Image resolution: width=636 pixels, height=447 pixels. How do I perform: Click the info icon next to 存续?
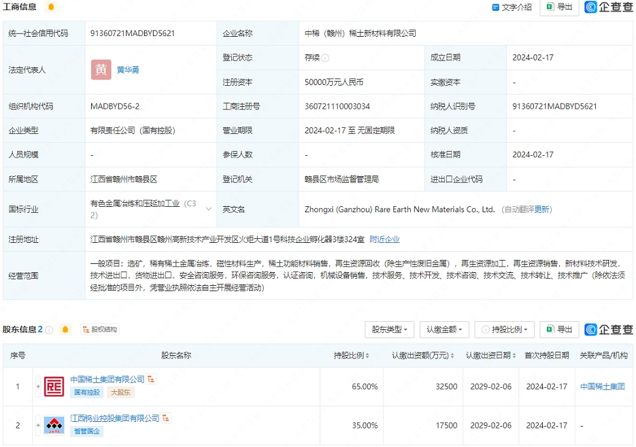[325, 59]
